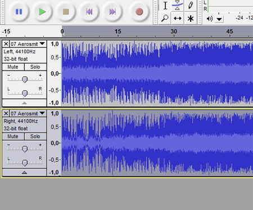
Task: Click the 'Left, 44100Hz' track info text
Action: point(20,52)
